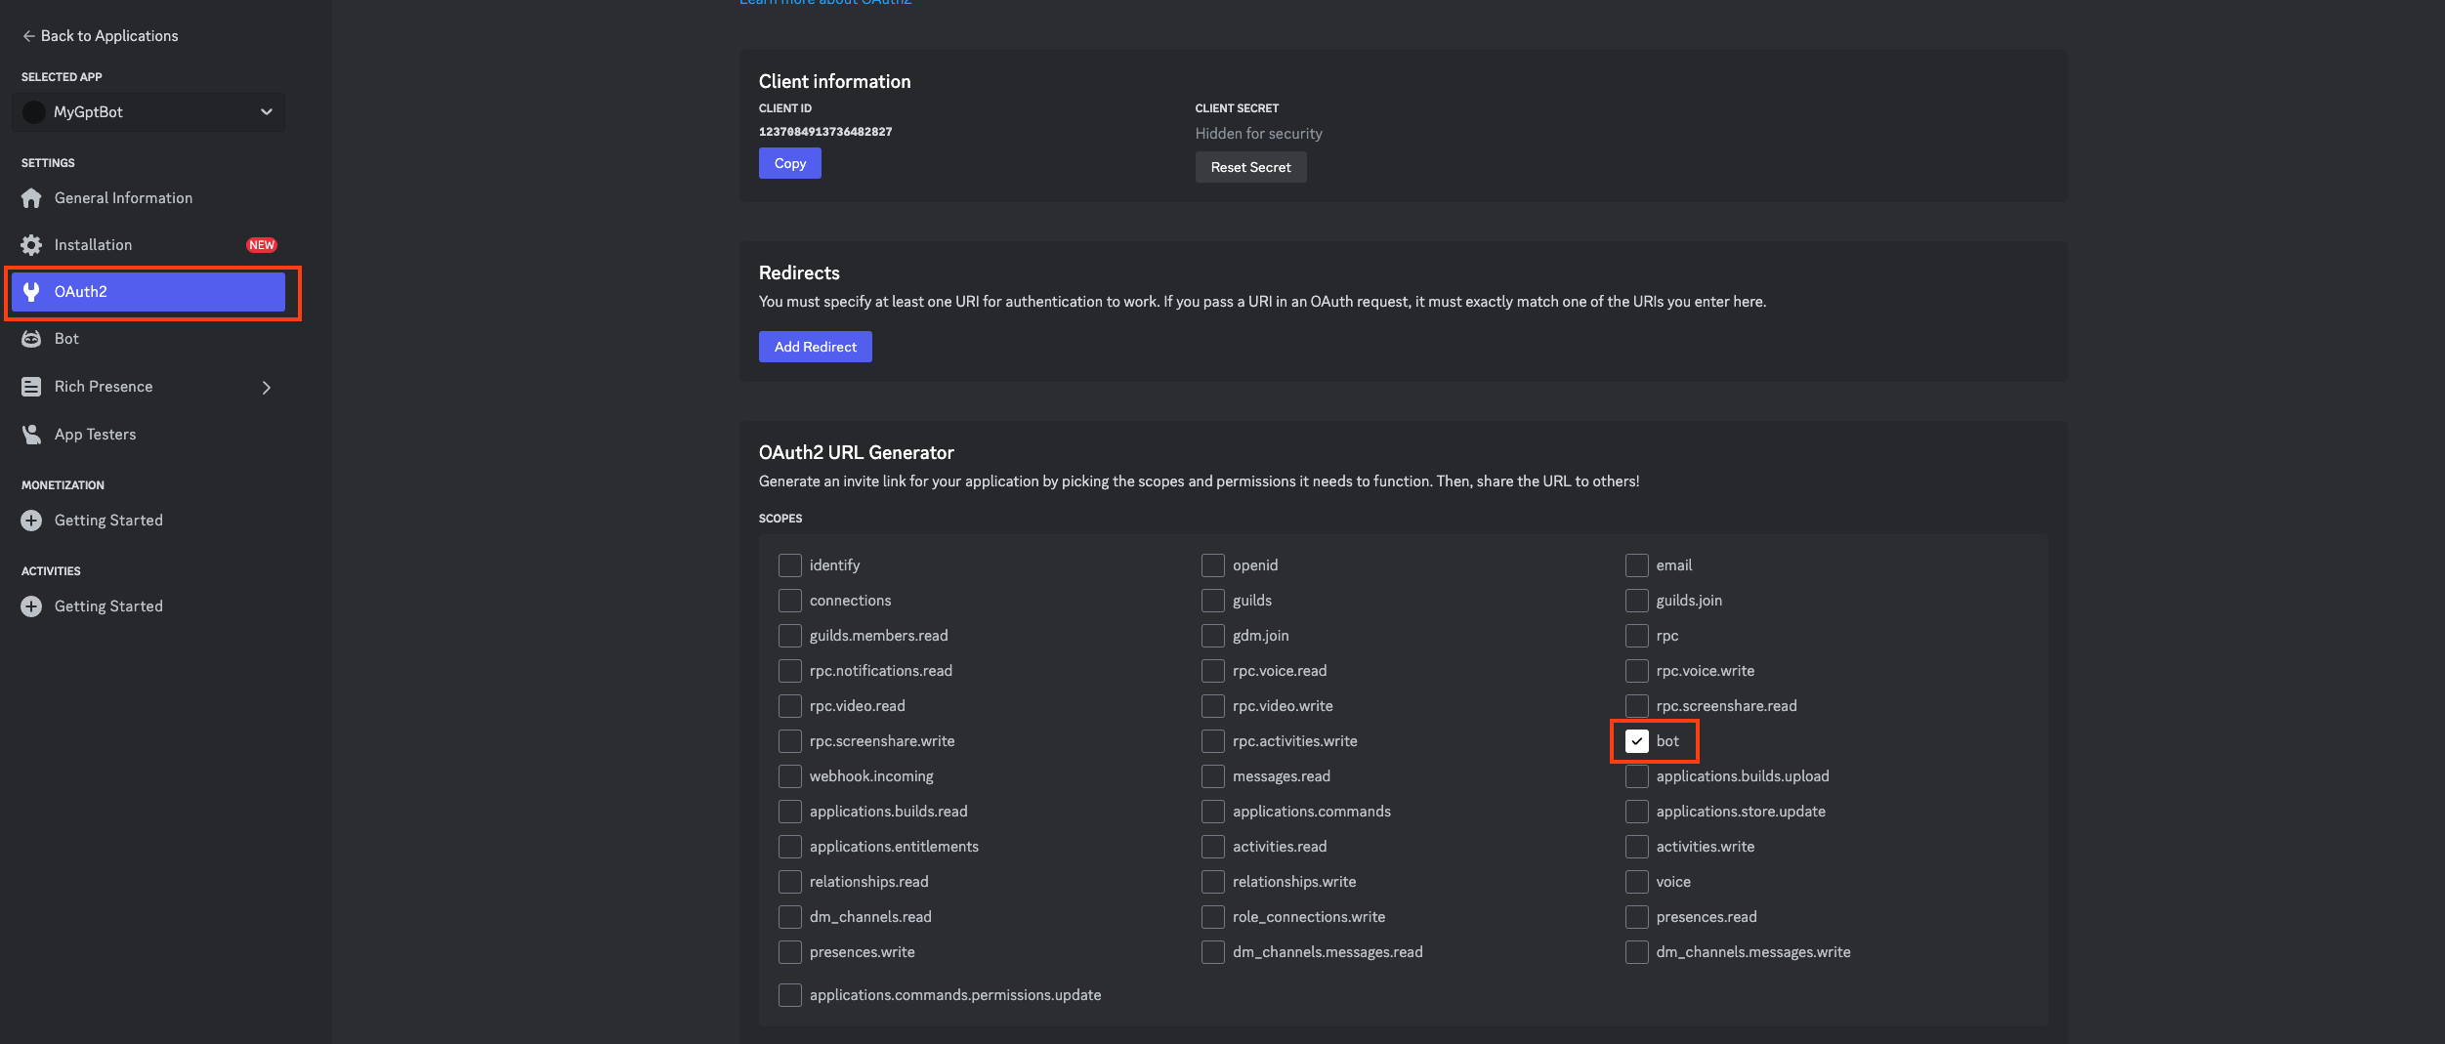The width and height of the screenshot is (2445, 1044).
Task: Open the App Testers page
Action: pyautogui.click(x=148, y=435)
